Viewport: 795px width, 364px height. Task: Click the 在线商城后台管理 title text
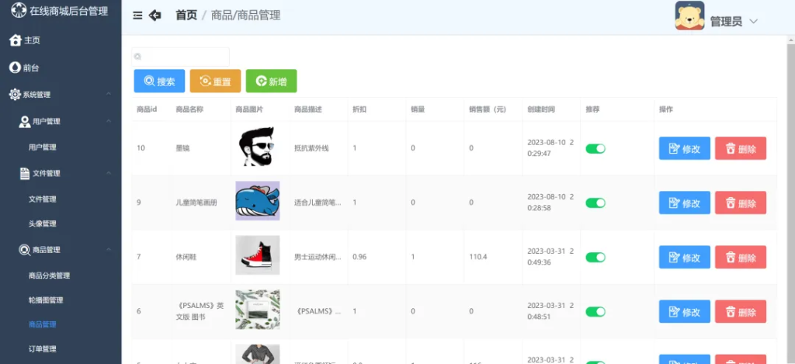[69, 11]
